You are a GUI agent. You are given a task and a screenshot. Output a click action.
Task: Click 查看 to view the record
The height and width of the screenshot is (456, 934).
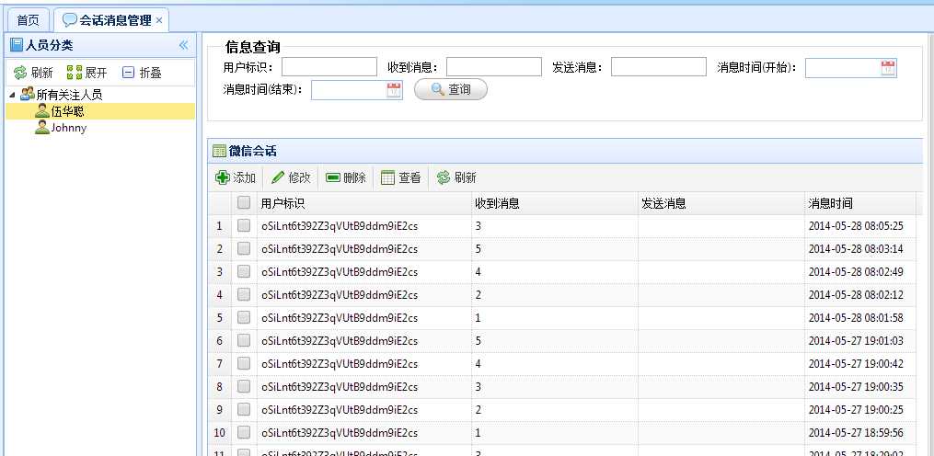[401, 177]
